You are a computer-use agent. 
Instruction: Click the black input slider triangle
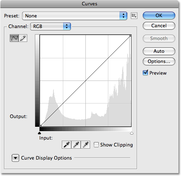(x=39, y=133)
